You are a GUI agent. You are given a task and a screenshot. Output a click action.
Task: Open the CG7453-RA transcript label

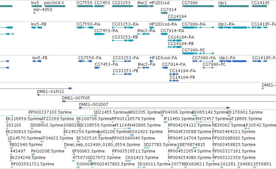click(106, 30)
